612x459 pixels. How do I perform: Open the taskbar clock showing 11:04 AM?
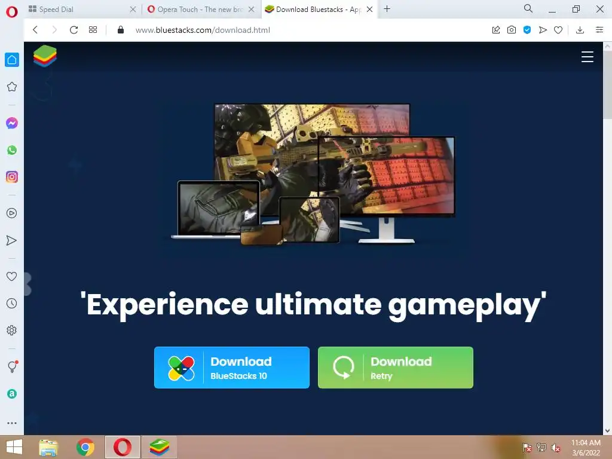coord(586,448)
